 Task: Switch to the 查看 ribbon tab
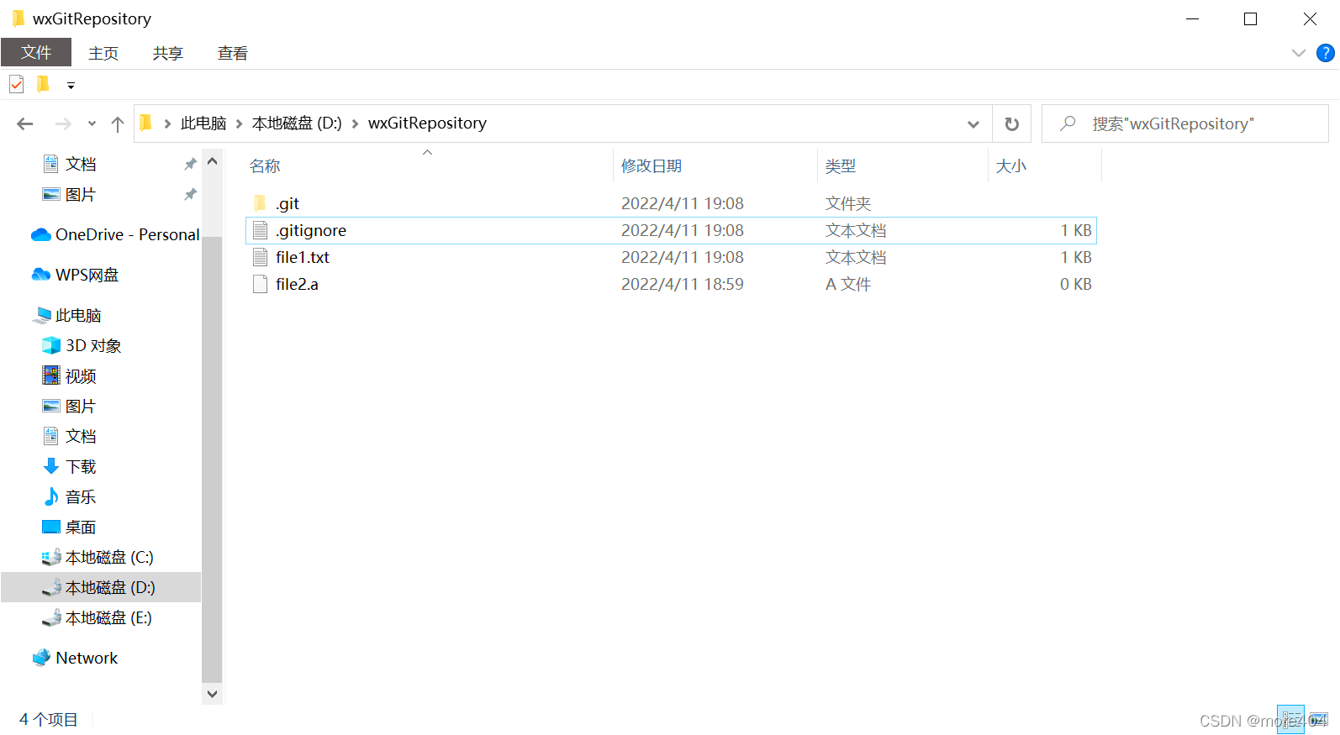233,53
